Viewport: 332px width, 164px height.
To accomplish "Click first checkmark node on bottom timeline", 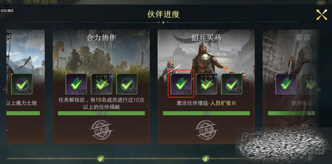I will pyautogui.click(x=101, y=158).
